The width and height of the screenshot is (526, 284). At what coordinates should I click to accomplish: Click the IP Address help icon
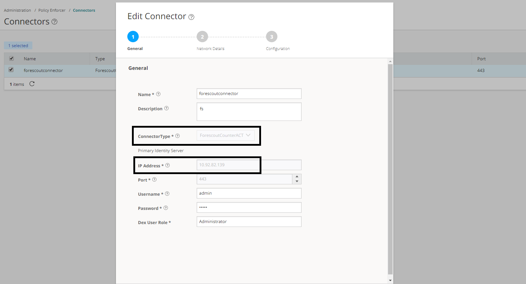click(167, 165)
